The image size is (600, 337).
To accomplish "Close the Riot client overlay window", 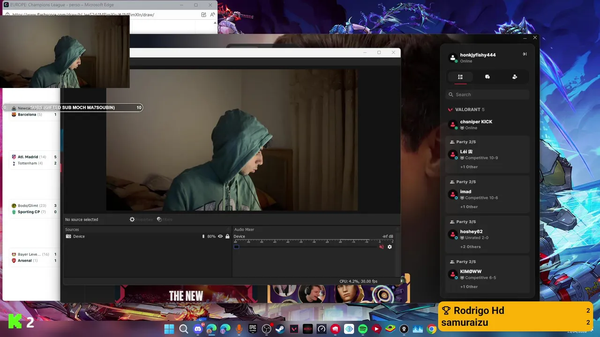I will pos(535,37).
